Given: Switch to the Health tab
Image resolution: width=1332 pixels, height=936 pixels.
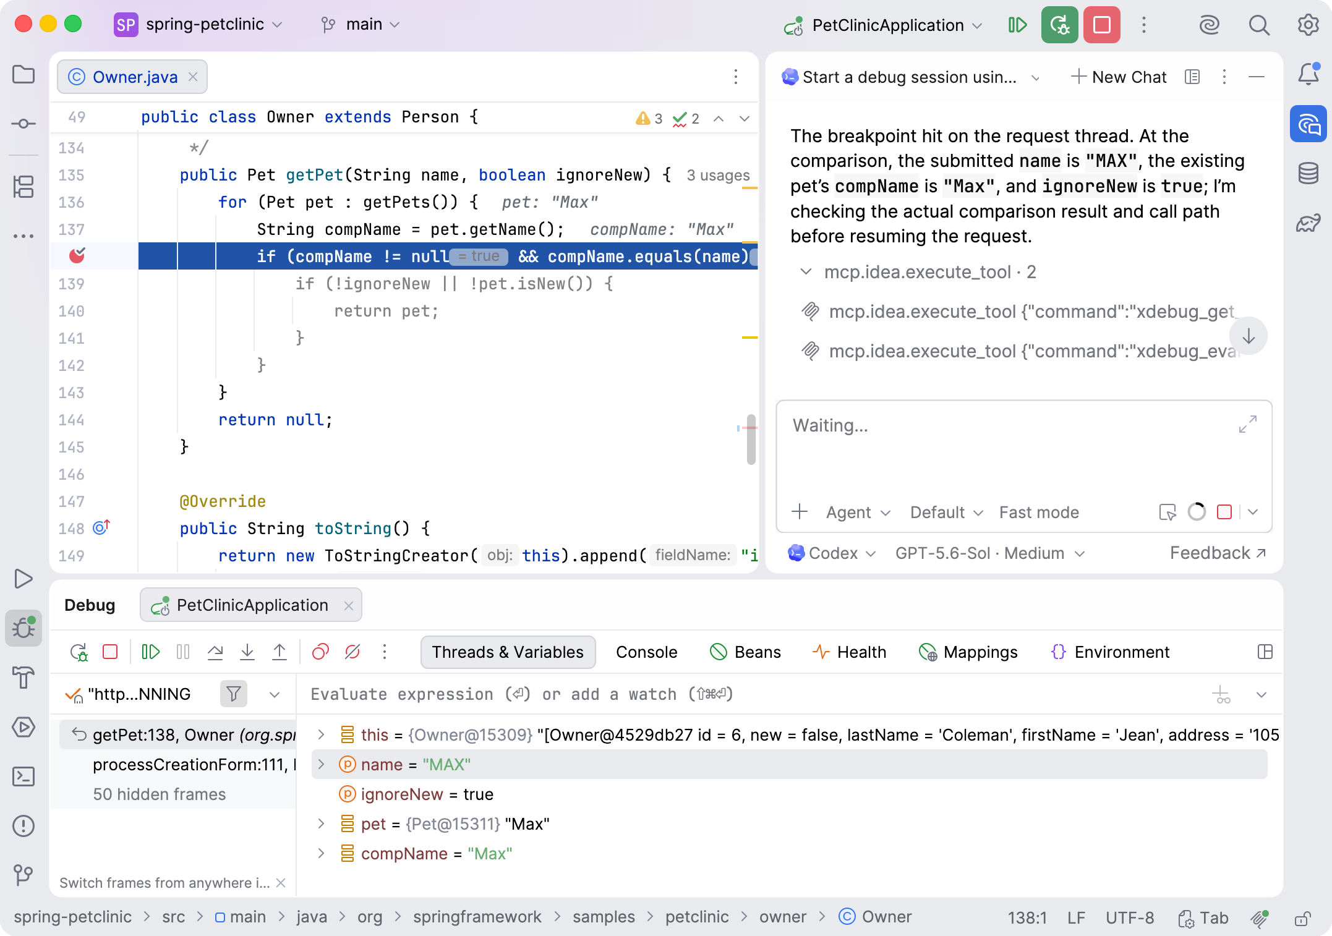Looking at the screenshot, I should point(849,652).
